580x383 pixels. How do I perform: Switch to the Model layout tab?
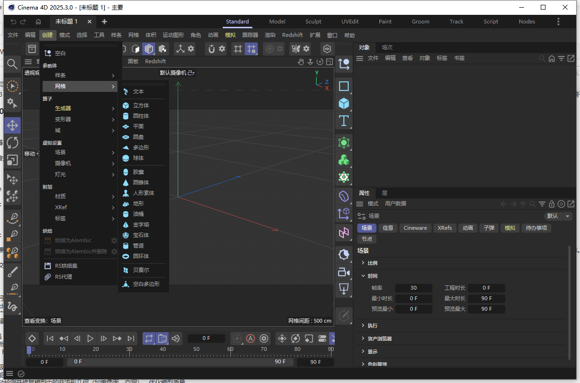[x=277, y=21]
